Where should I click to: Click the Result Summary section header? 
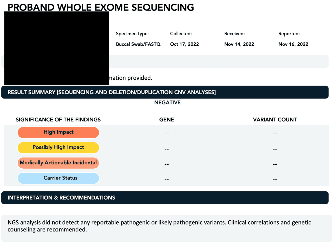pos(111,92)
